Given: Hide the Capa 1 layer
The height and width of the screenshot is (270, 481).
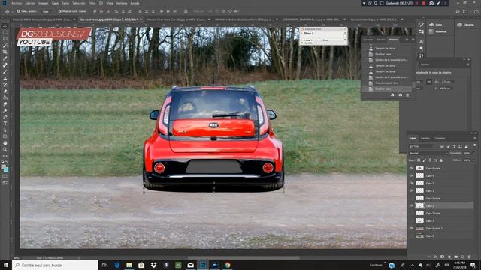Looking at the screenshot, I should [x=411, y=190].
